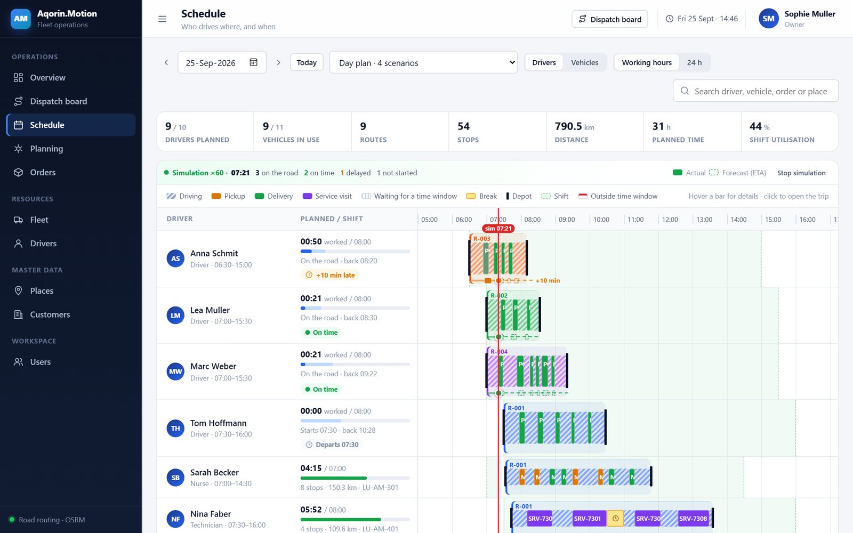Click Outside time window legend icon

point(583,196)
